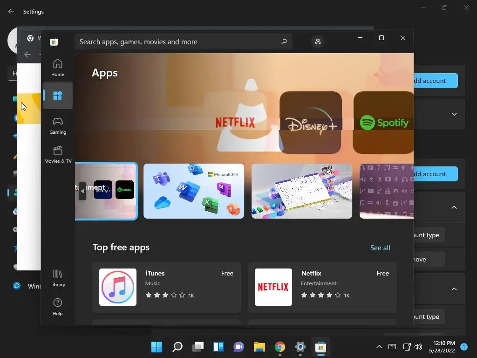Click the back arrow in the Chrome window
The height and width of the screenshot is (358, 477).
pos(27,55)
